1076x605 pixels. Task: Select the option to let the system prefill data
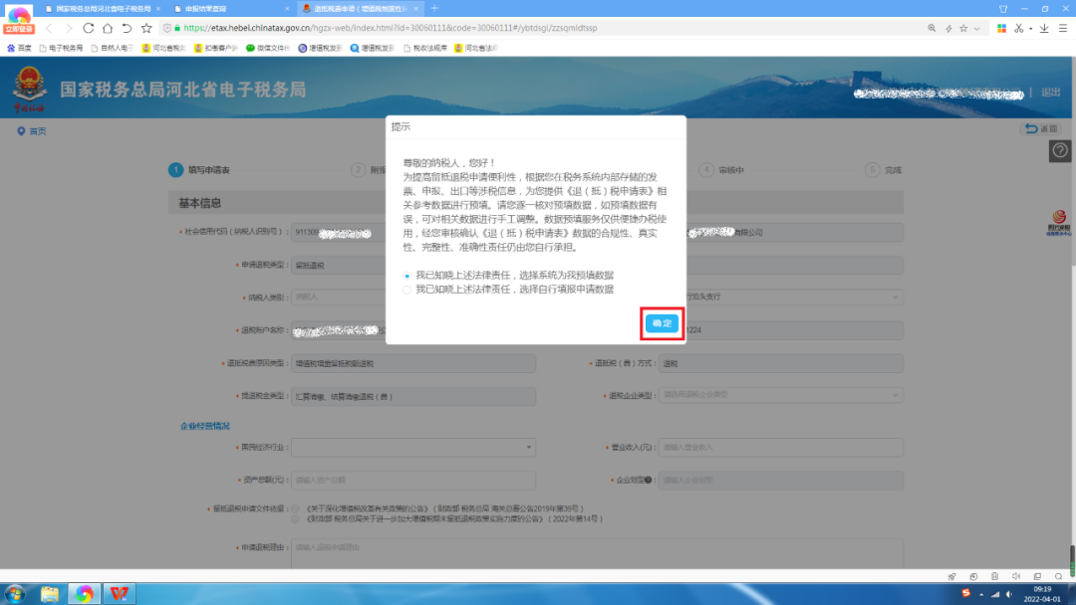point(406,276)
